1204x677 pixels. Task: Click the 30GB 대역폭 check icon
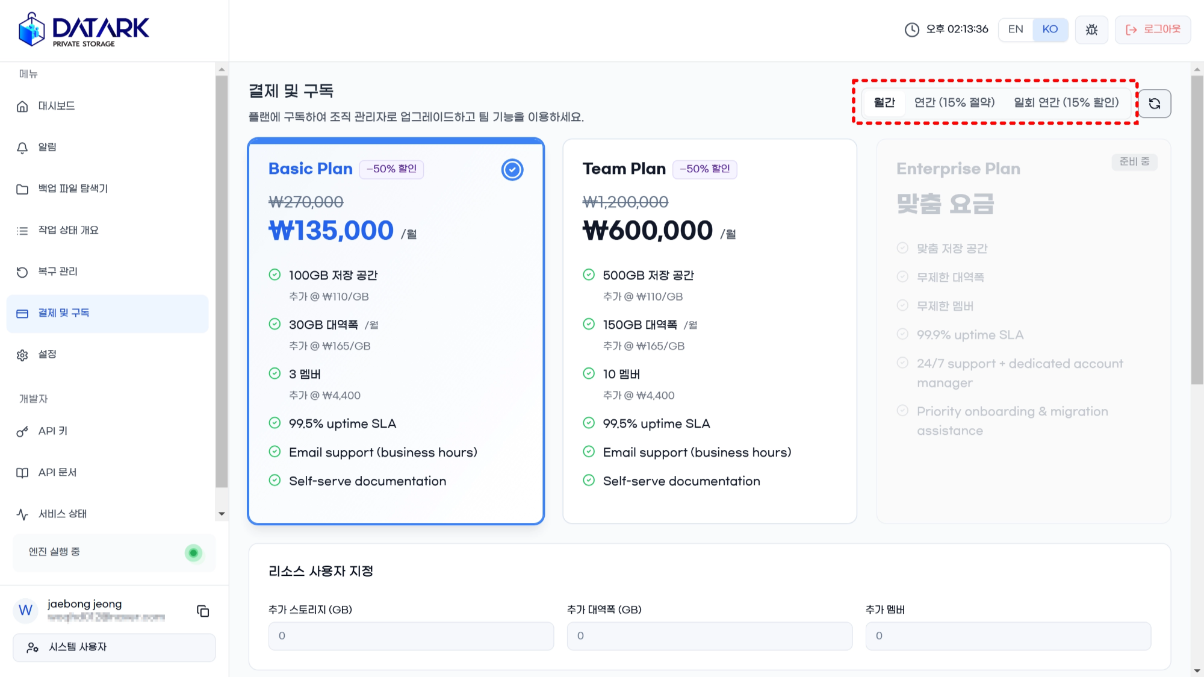pos(275,324)
